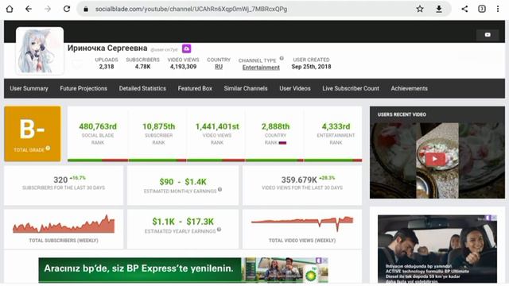Click the BP Ultimate Diesel sidebar ad
This screenshot has height=286, width=509.
437,249
